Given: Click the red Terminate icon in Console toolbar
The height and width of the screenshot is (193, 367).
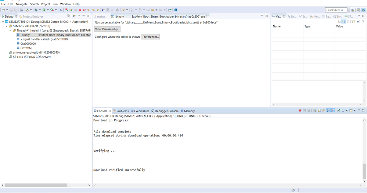Looking at the screenshot, I should 300,110.
